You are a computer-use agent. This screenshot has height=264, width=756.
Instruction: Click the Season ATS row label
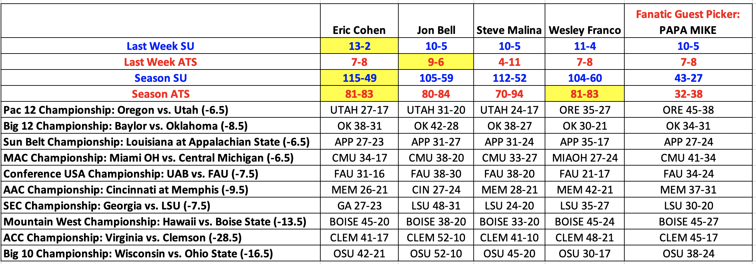point(160,94)
